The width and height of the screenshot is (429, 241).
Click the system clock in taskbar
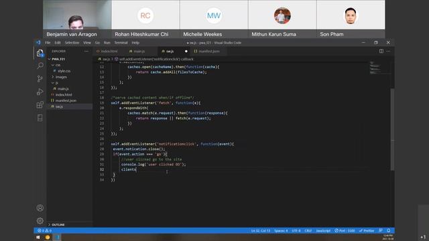(x=389, y=237)
